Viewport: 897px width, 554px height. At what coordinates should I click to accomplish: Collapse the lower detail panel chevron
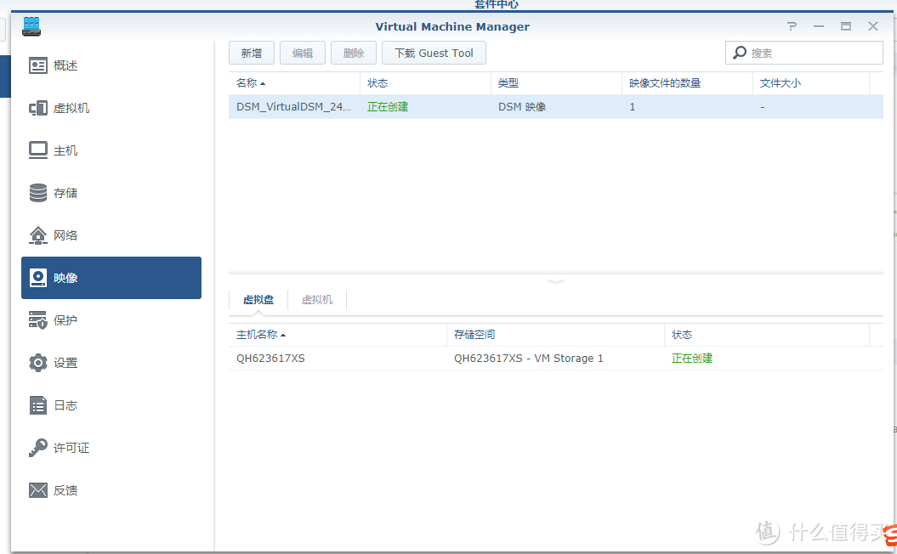point(556,282)
